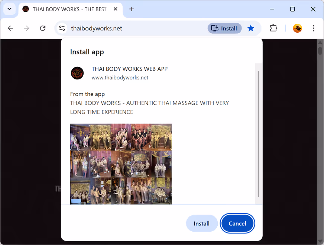324x245 pixels.
Task: Cancel the Install app dialog
Action: pyautogui.click(x=237, y=223)
